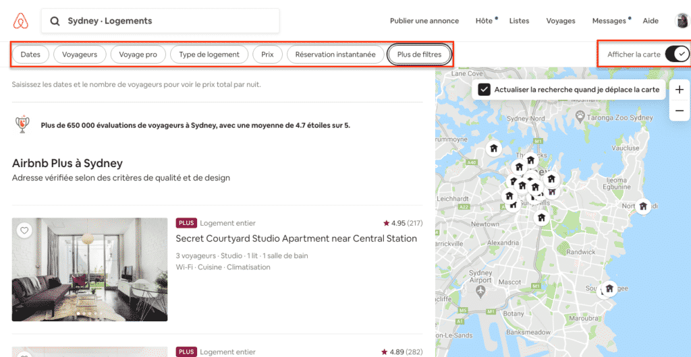
Task: Click the Taronga Zoo paw icon
Action: [x=580, y=117]
